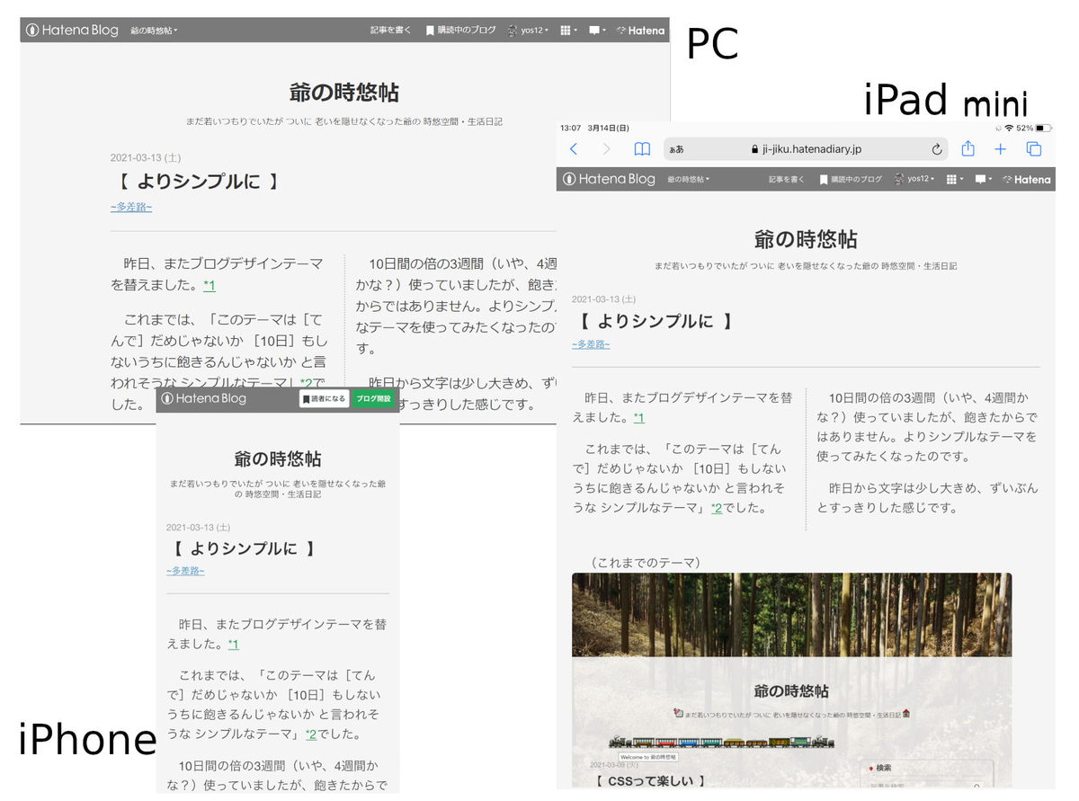The height and width of the screenshot is (801, 1079).
Task: Open 【 よりシンプルに 】 title in iPad view
Action: tap(655, 322)
